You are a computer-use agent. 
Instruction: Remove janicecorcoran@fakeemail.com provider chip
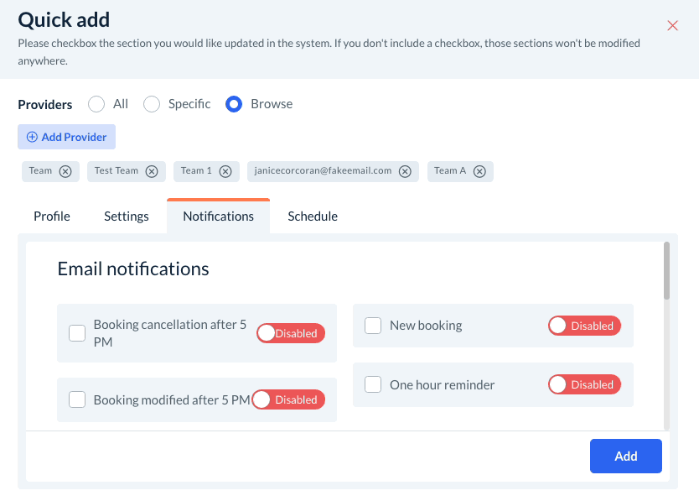(x=405, y=171)
